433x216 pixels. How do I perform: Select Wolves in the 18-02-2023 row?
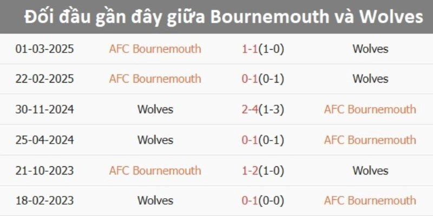155,201
